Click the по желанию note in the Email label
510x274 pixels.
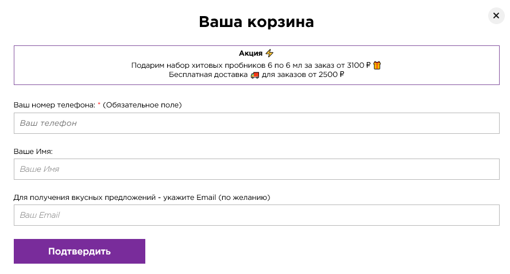[x=244, y=198]
